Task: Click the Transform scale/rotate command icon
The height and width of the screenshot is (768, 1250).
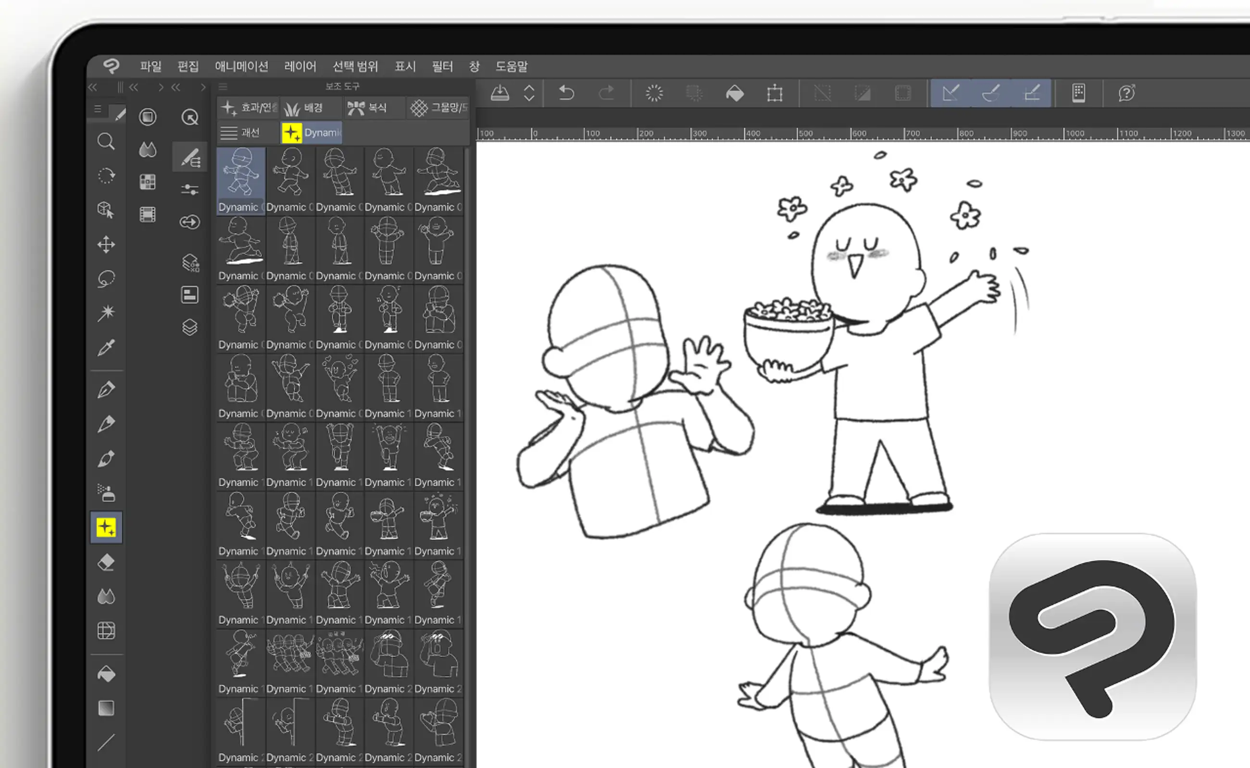Action: [x=775, y=93]
